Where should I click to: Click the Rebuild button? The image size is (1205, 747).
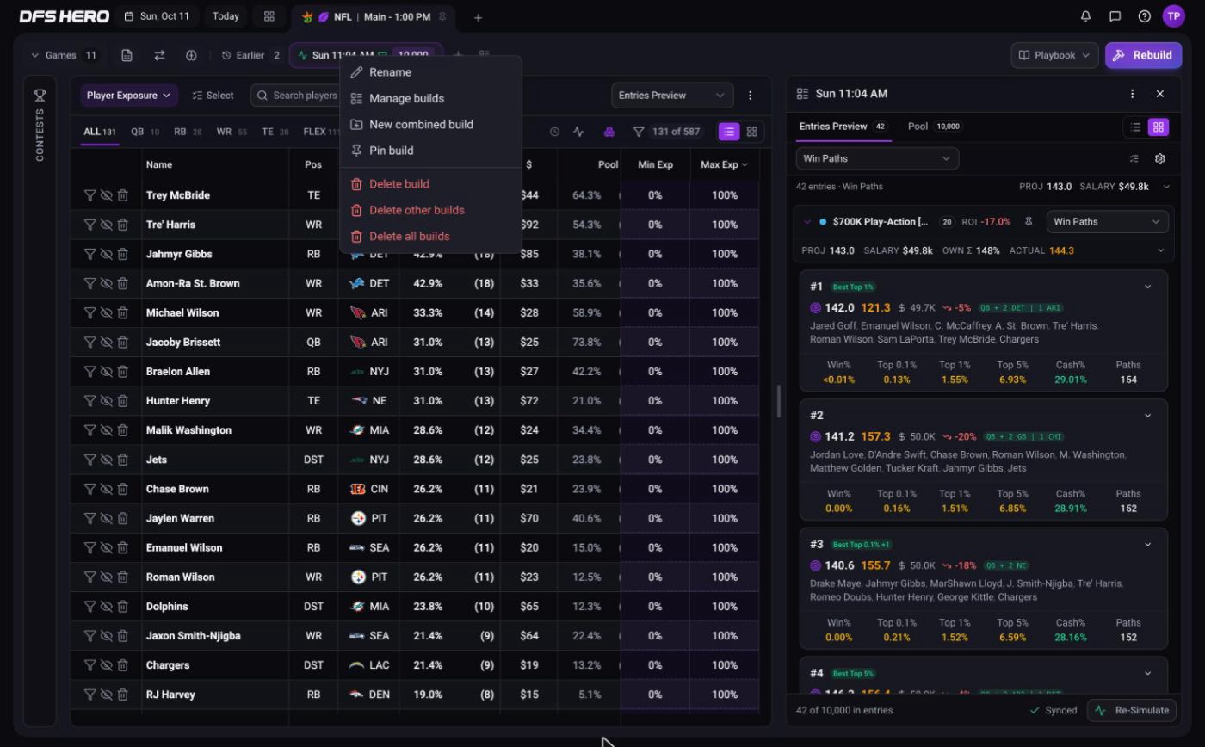[x=1143, y=55]
